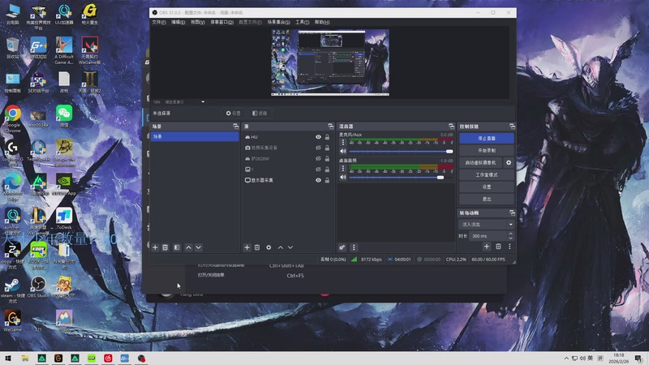Move scene down with arrow icon

point(199,247)
